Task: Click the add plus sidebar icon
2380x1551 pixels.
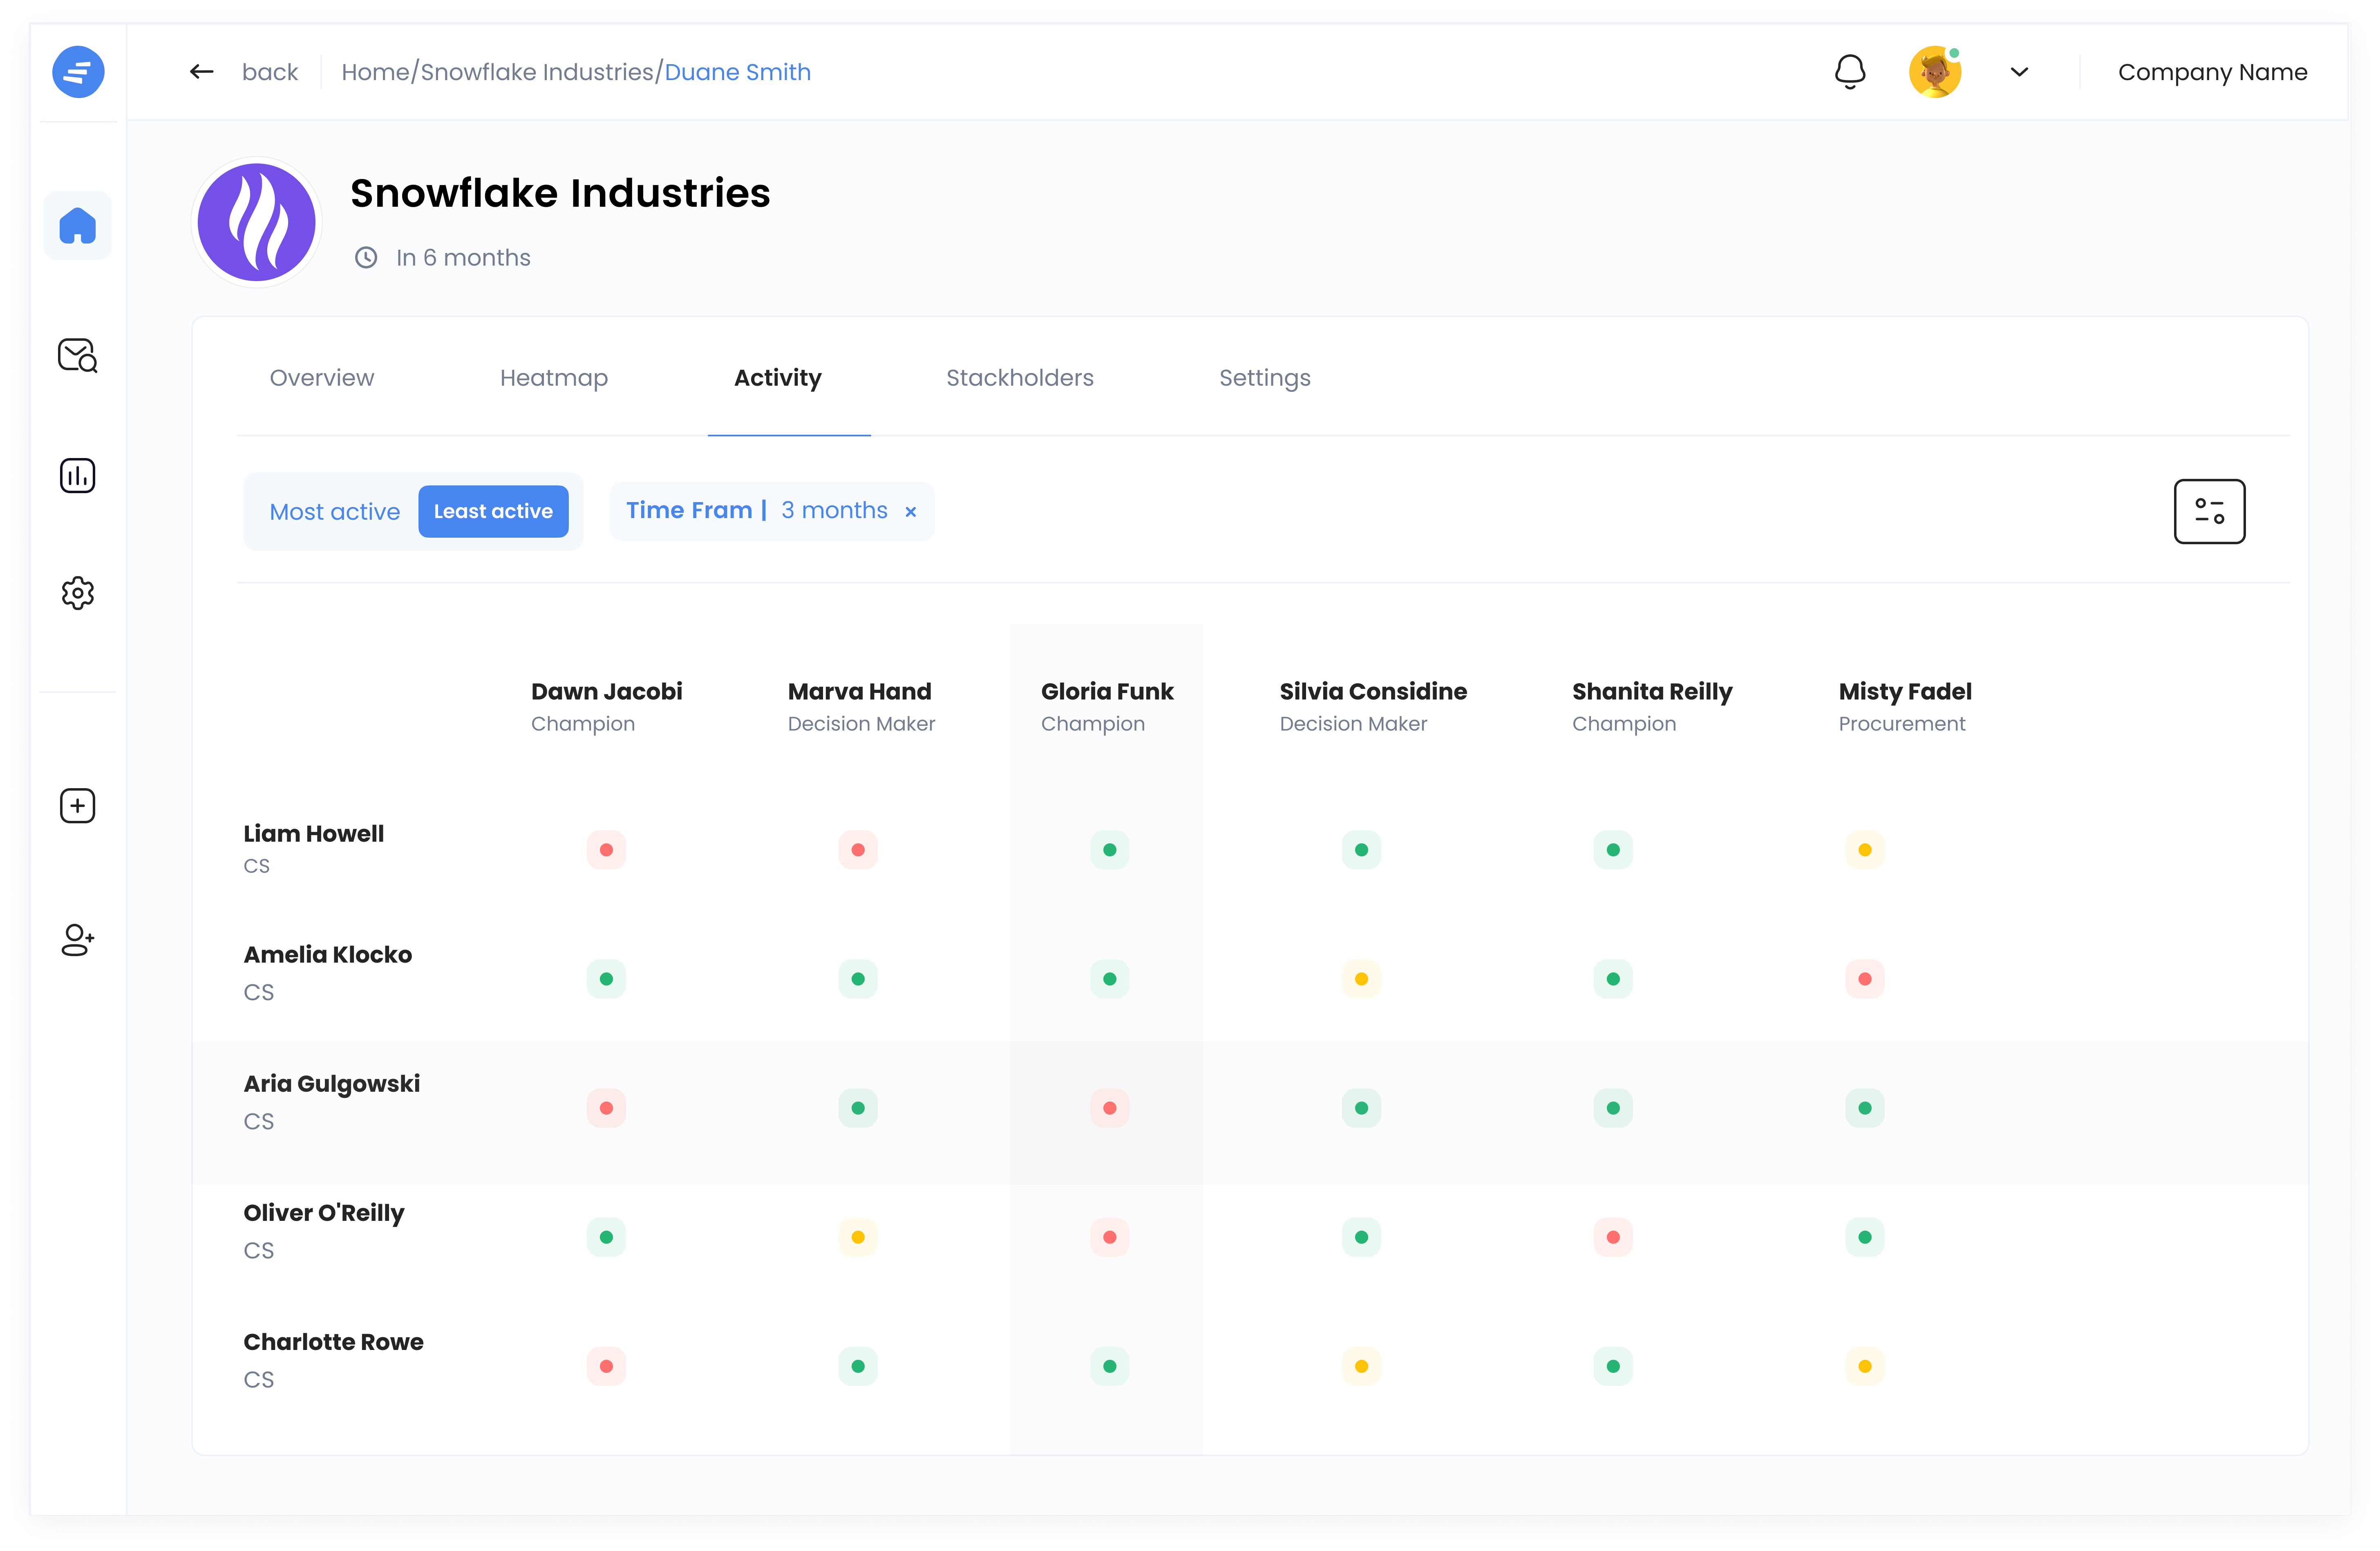Action: pos(78,806)
